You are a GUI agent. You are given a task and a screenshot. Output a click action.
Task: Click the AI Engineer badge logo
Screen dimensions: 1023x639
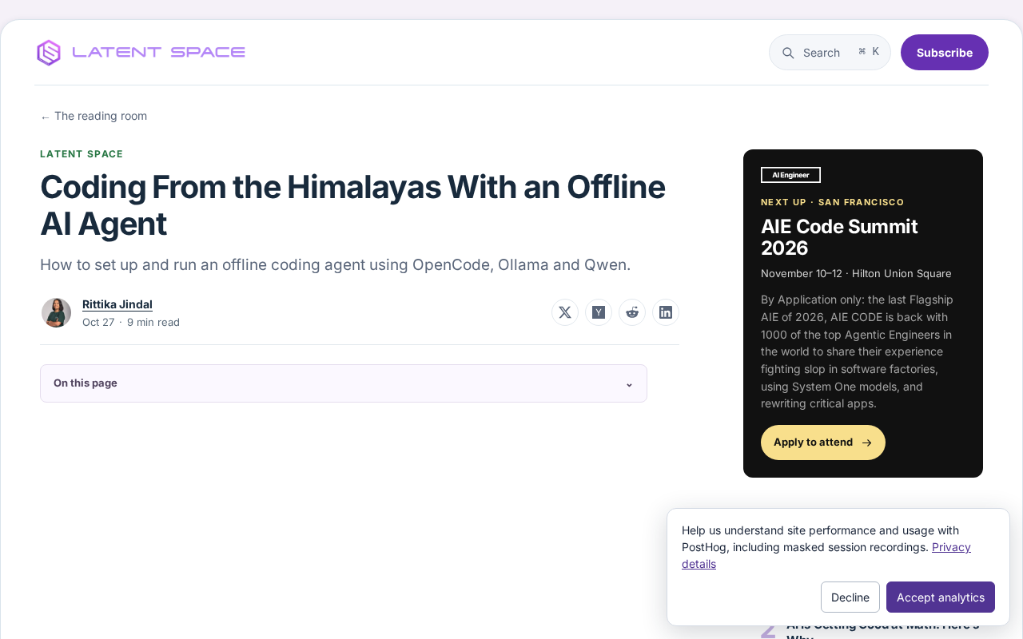click(x=790, y=175)
